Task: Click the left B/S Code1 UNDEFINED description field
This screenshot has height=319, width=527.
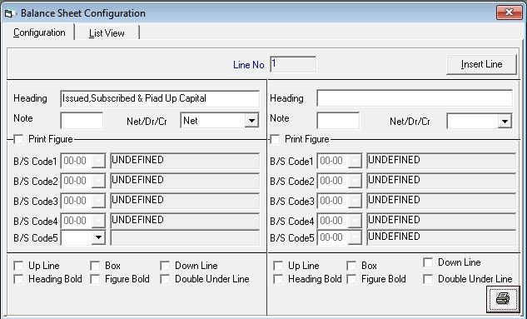Action: click(185, 161)
